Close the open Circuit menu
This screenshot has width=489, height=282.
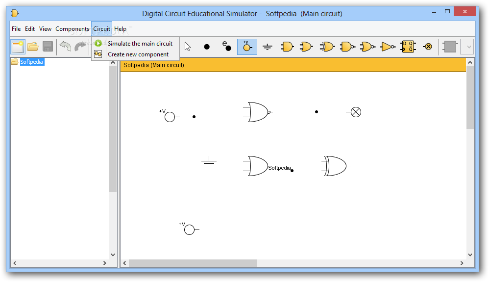pos(101,29)
